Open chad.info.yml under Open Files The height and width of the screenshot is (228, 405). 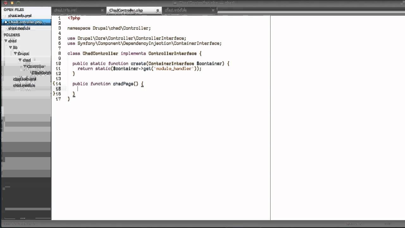(20, 16)
